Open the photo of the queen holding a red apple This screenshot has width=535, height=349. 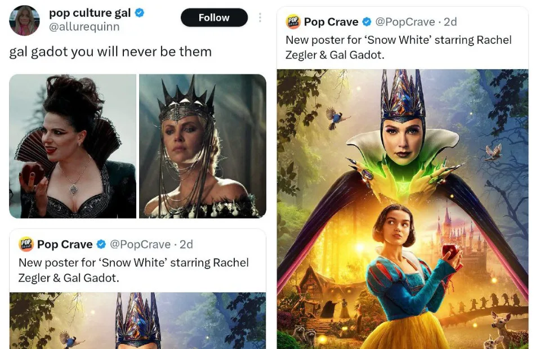73,146
